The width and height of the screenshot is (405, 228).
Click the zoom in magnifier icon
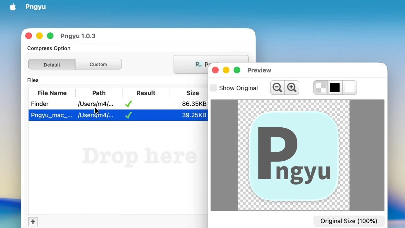pos(292,88)
